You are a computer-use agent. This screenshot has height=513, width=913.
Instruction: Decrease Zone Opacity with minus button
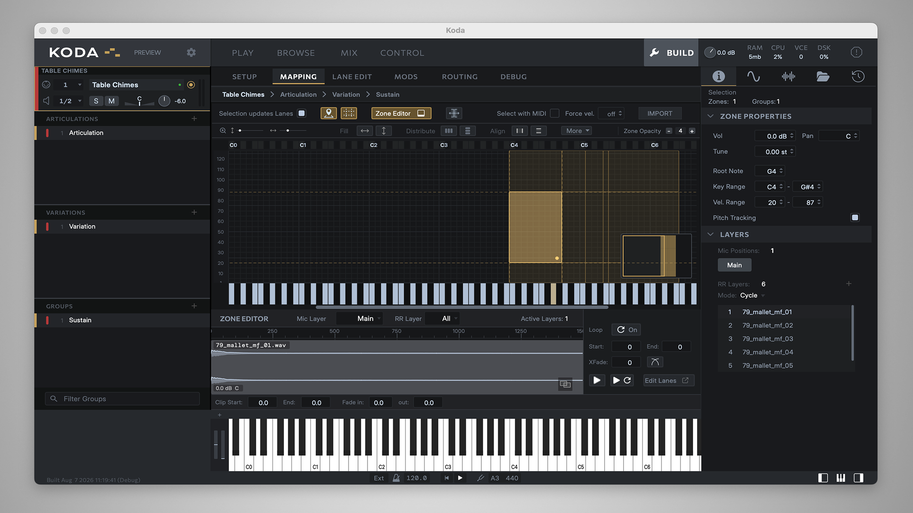point(669,131)
